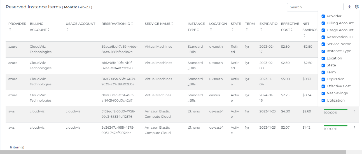Click the Provider column sort icon

[10, 29]
